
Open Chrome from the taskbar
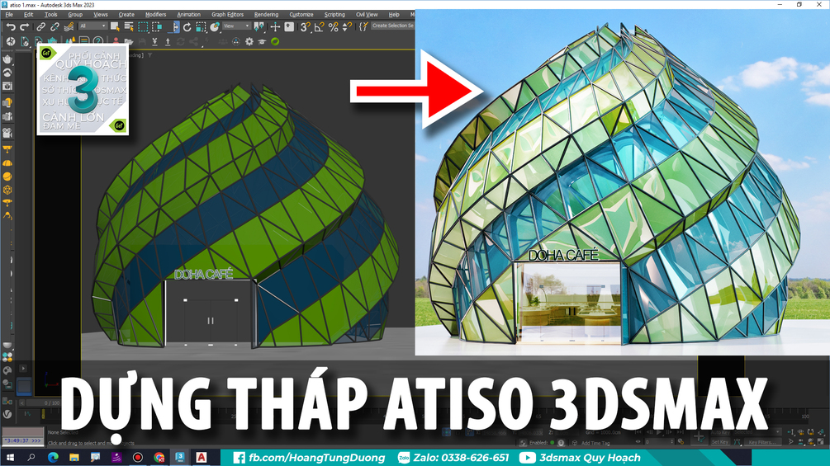coord(159,458)
